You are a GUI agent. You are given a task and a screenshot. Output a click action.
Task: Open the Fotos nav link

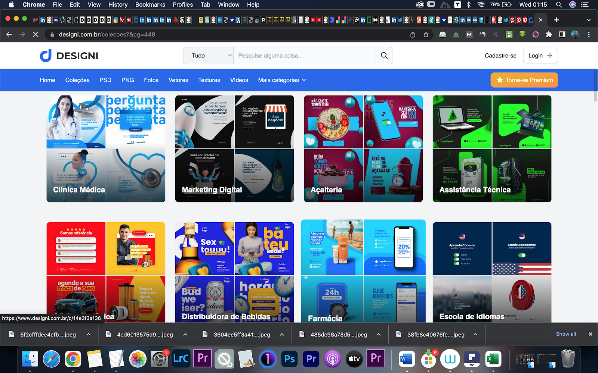(x=151, y=80)
